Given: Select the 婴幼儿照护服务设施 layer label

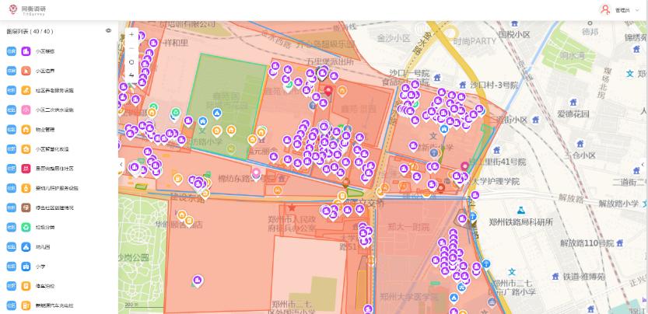Looking at the screenshot, I should click(x=57, y=188).
